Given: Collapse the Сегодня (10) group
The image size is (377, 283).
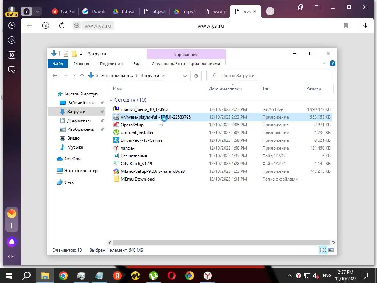Looking at the screenshot, I should (111, 100).
